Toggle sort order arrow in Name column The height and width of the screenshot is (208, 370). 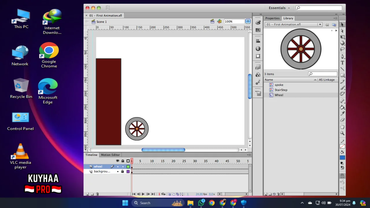pyautogui.click(x=315, y=80)
